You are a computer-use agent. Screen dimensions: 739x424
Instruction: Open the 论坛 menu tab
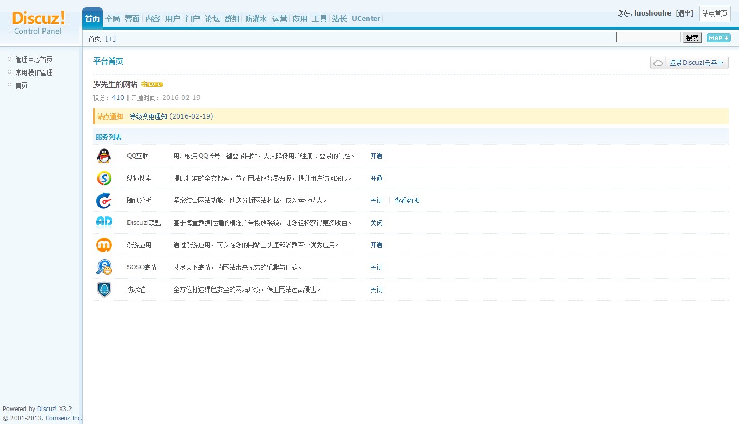point(212,19)
